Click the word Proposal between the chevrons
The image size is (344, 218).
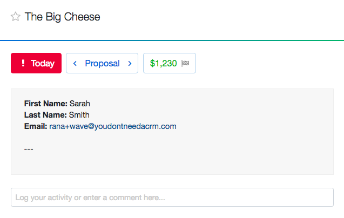tap(102, 64)
